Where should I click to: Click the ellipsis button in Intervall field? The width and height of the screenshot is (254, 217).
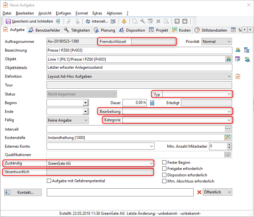click(x=228, y=129)
